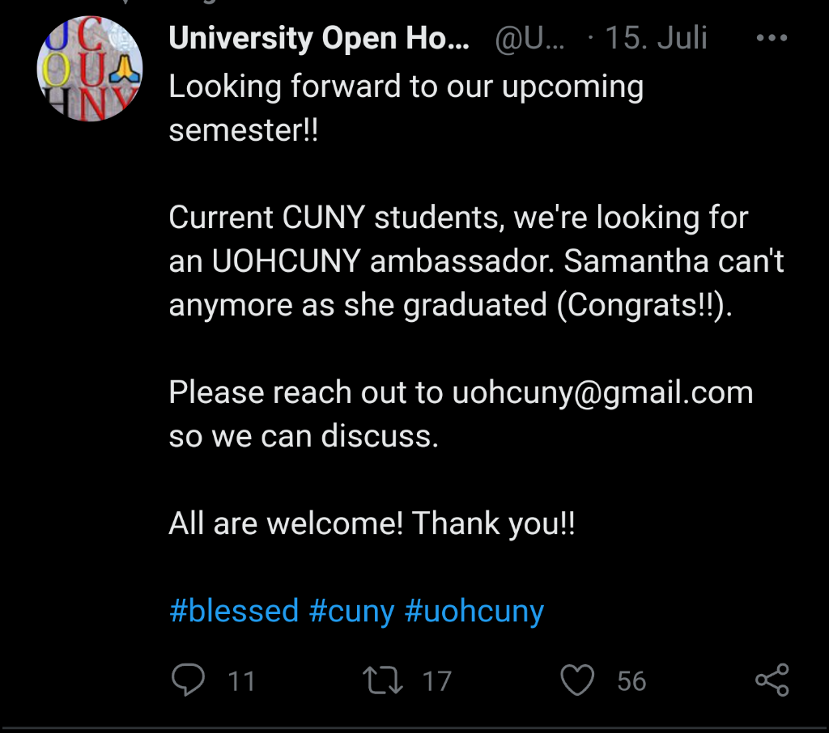
Task: View the 11 replies count
Action: (x=241, y=681)
